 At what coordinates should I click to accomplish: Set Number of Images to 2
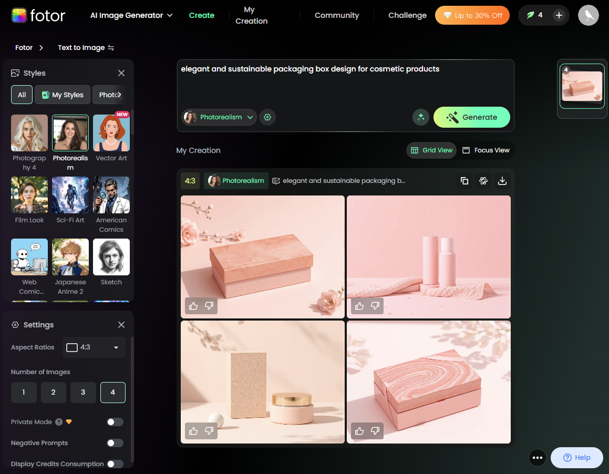(x=53, y=391)
